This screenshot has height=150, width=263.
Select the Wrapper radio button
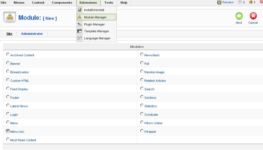coord(142,131)
